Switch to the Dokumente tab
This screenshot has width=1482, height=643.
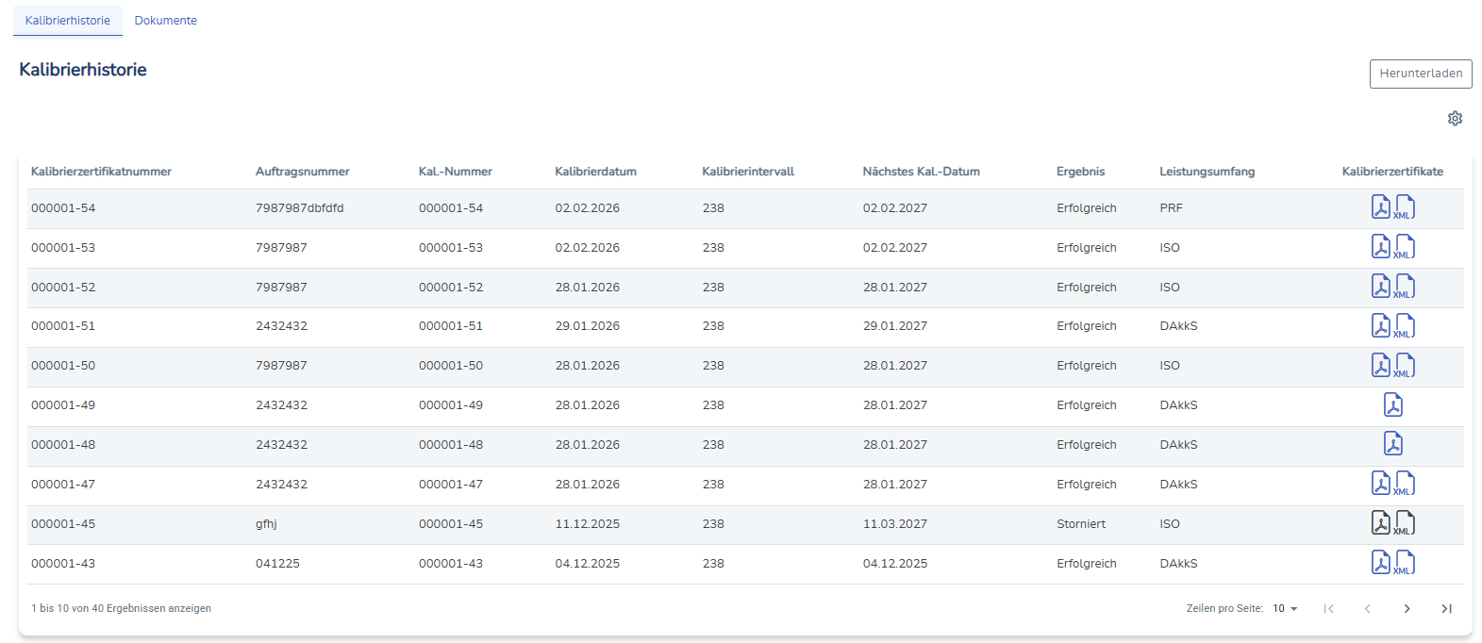(x=166, y=21)
